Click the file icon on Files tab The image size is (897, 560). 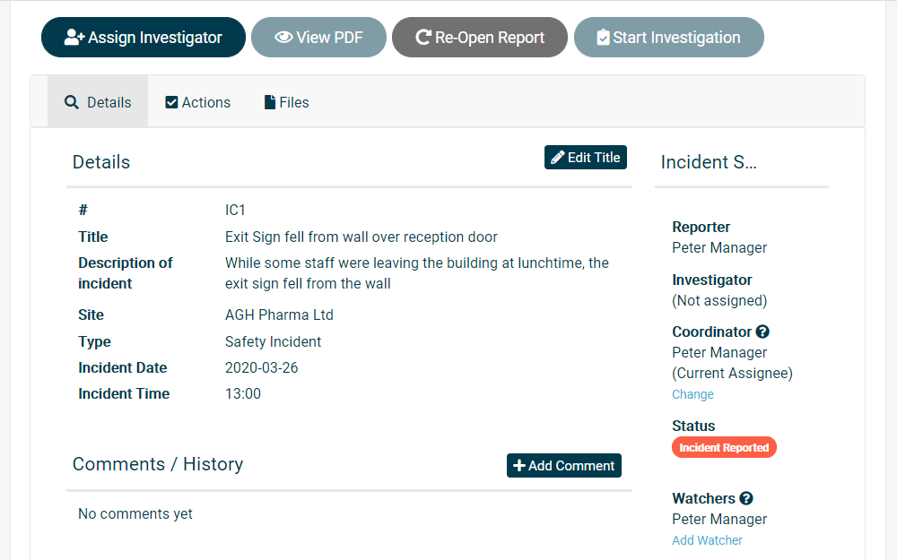click(x=269, y=102)
